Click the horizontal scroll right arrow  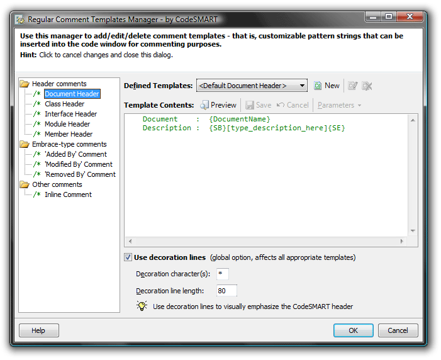point(401,241)
